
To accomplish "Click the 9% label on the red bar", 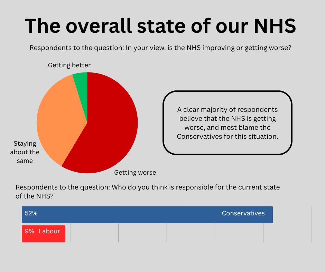I will click(29, 231).
